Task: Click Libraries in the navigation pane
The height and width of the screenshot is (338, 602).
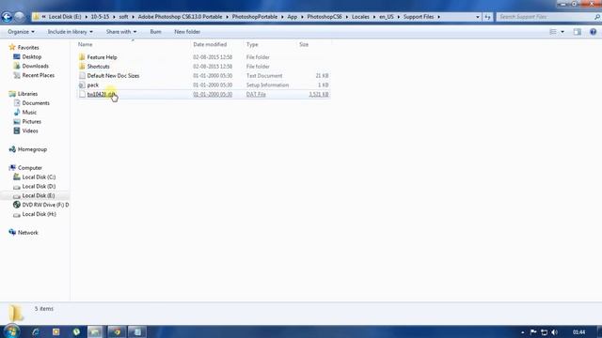Action: click(x=27, y=94)
